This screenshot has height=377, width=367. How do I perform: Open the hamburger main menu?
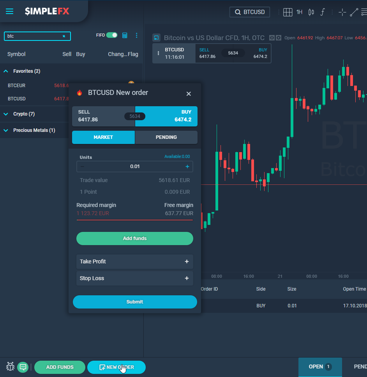click(x=9, y=11)
